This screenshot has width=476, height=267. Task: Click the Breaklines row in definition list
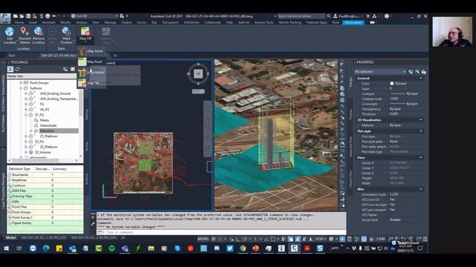[45, 180]
